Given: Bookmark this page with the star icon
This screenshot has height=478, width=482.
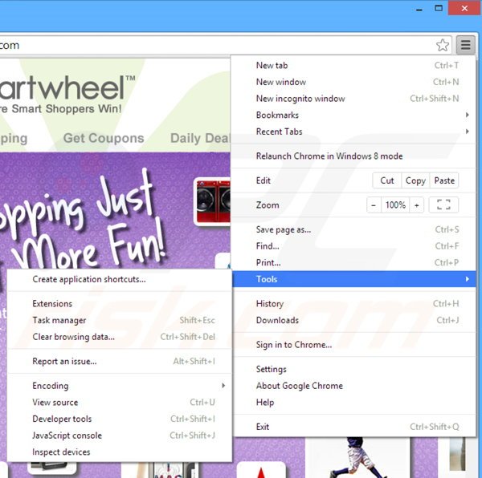Looking at the screenshot, I should (x=443, y=45).
